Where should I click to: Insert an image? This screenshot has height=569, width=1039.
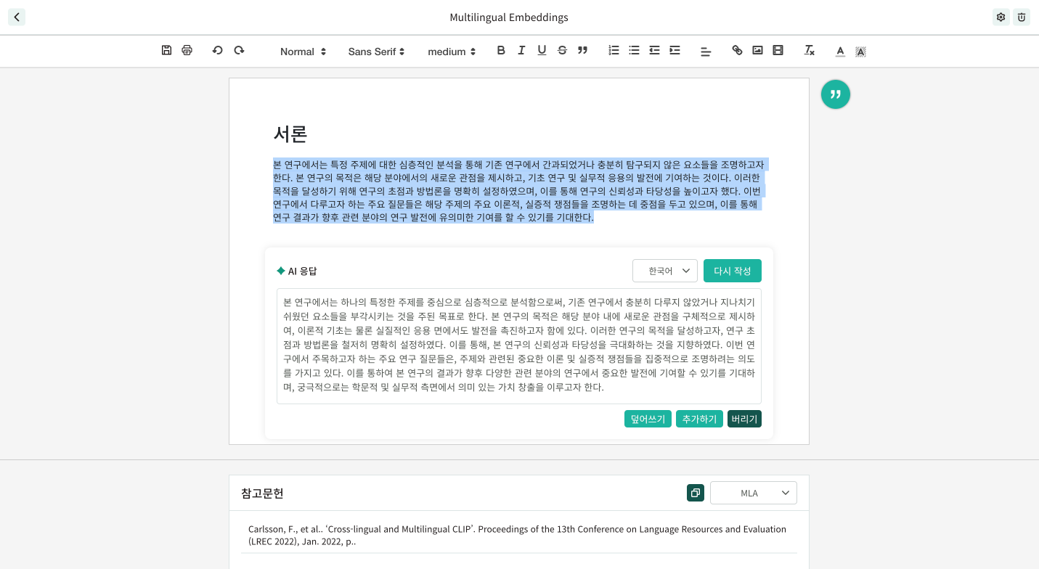[757, 50]
